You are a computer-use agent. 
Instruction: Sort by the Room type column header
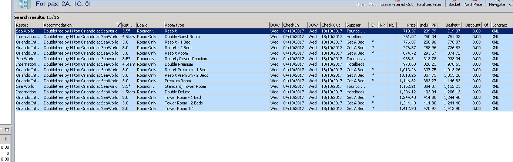click(217, 25)
